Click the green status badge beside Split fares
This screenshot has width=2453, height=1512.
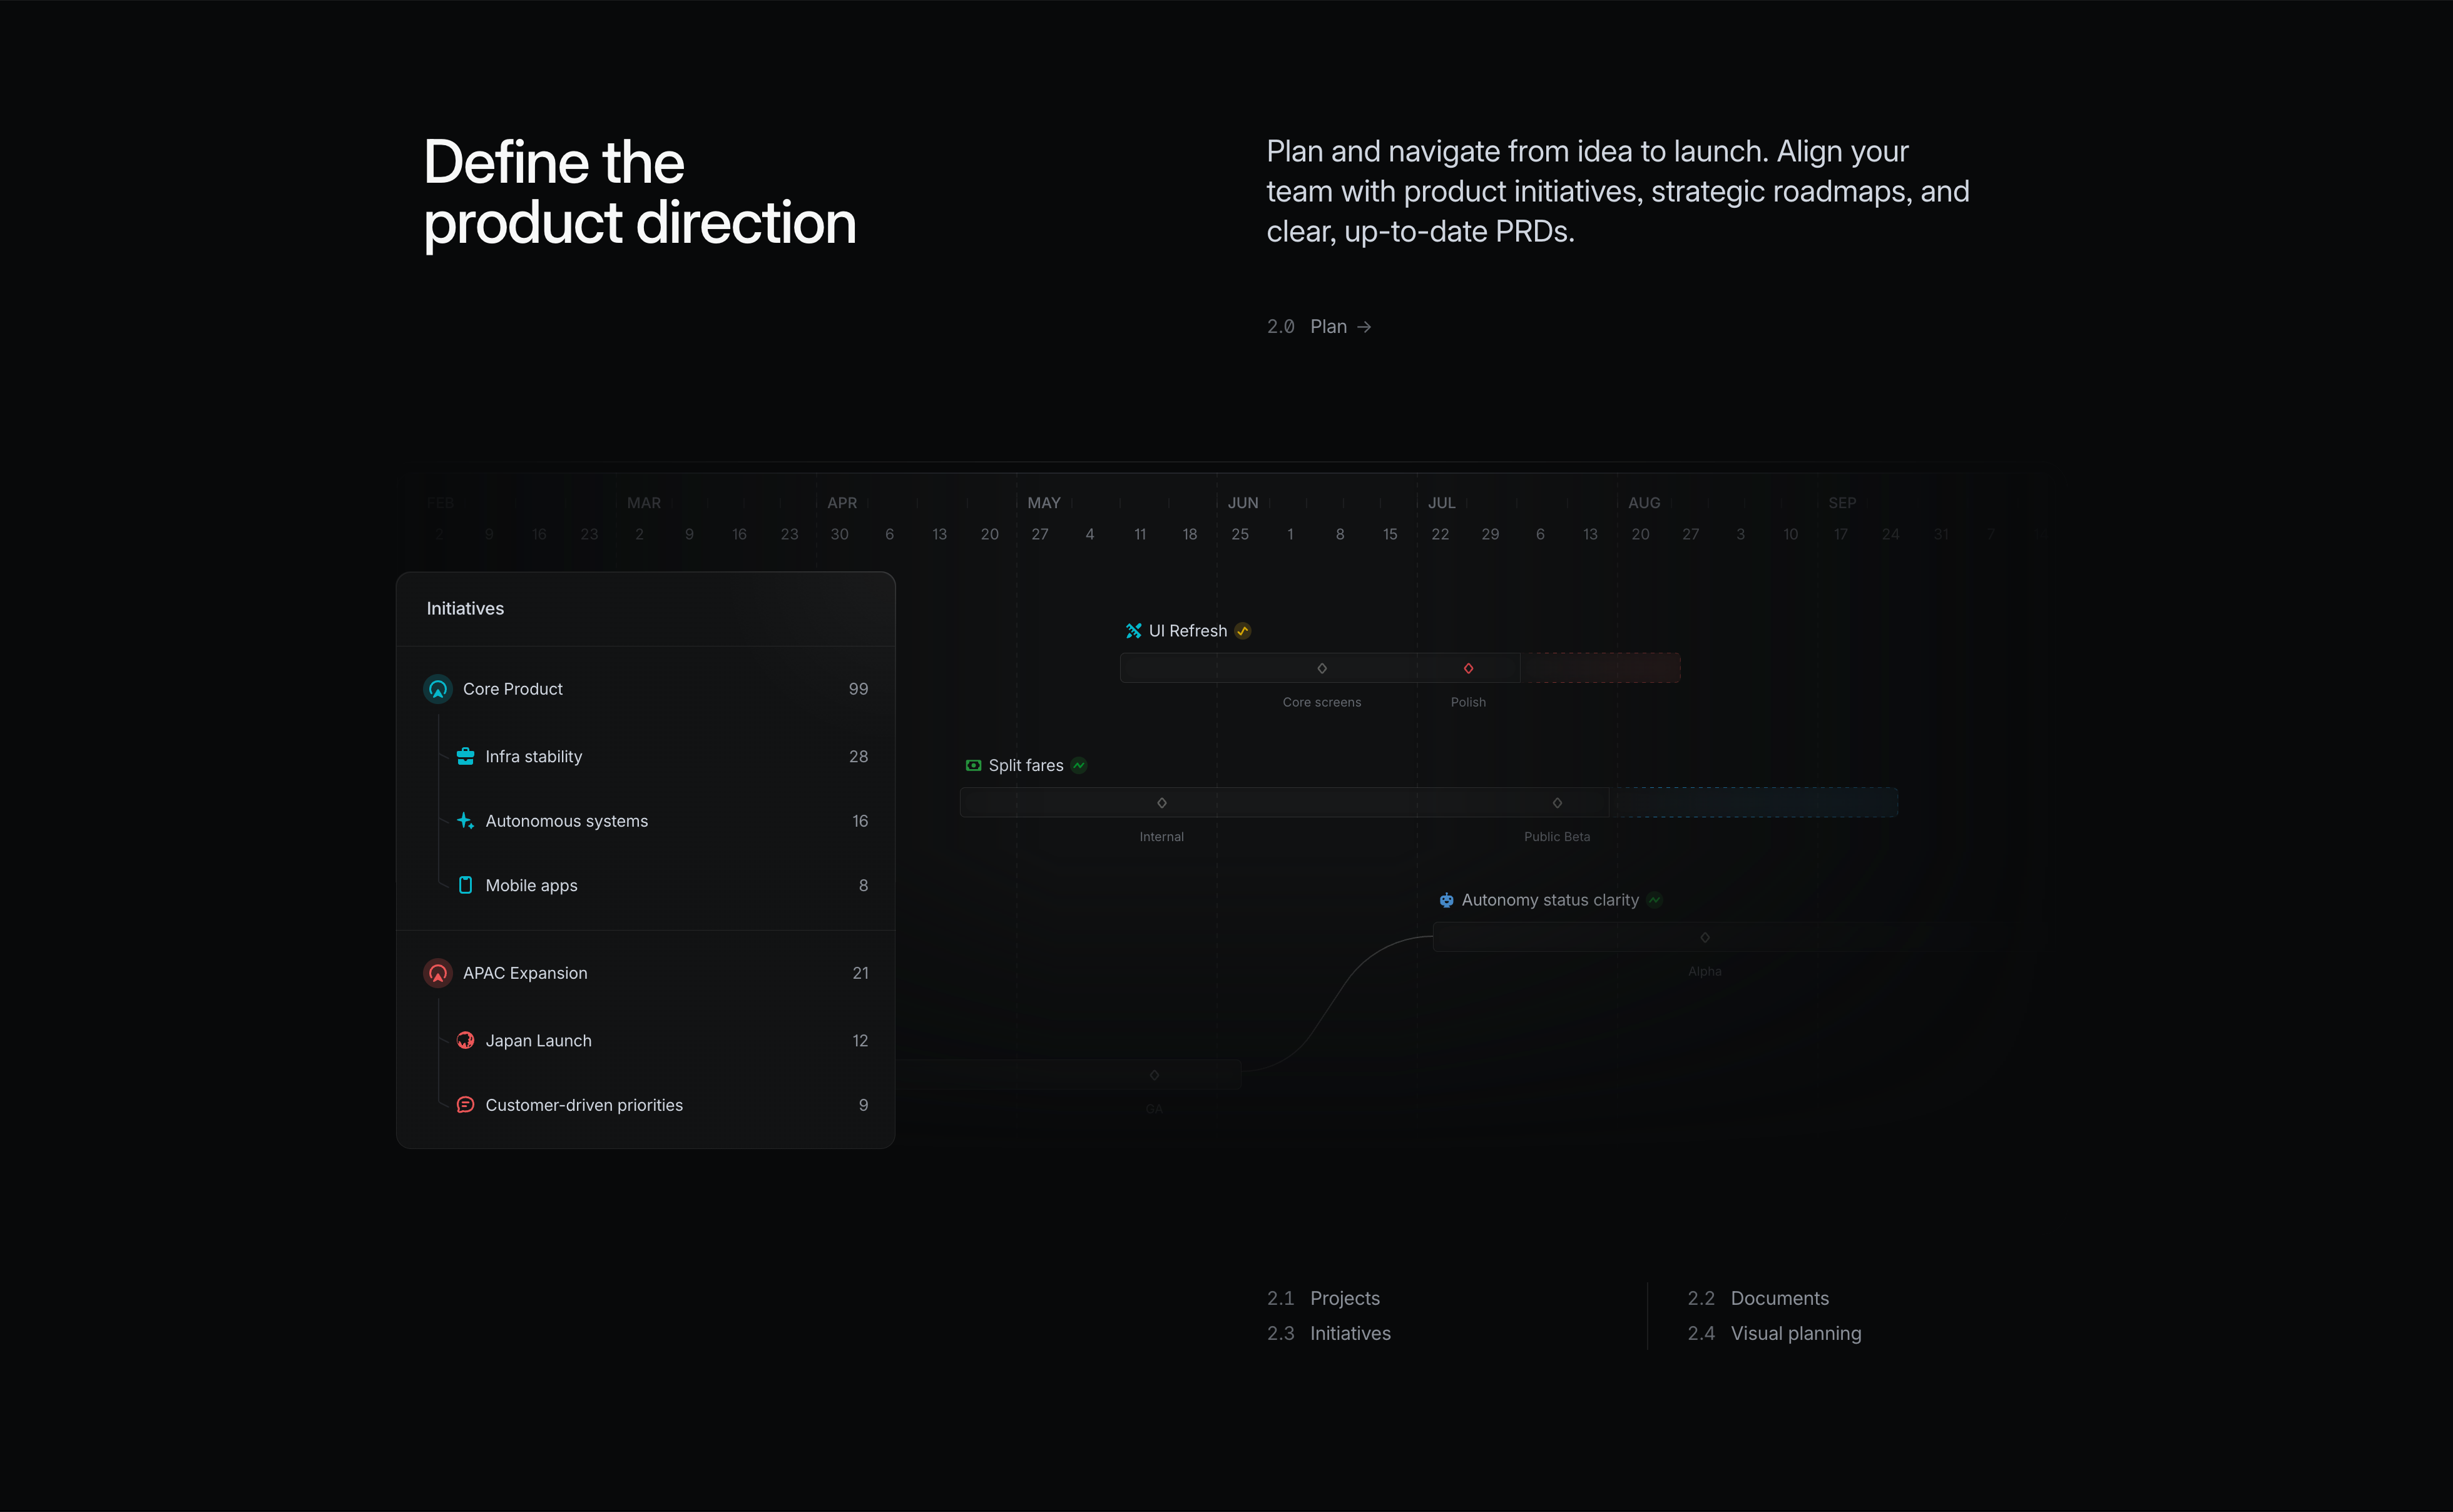1079,765
